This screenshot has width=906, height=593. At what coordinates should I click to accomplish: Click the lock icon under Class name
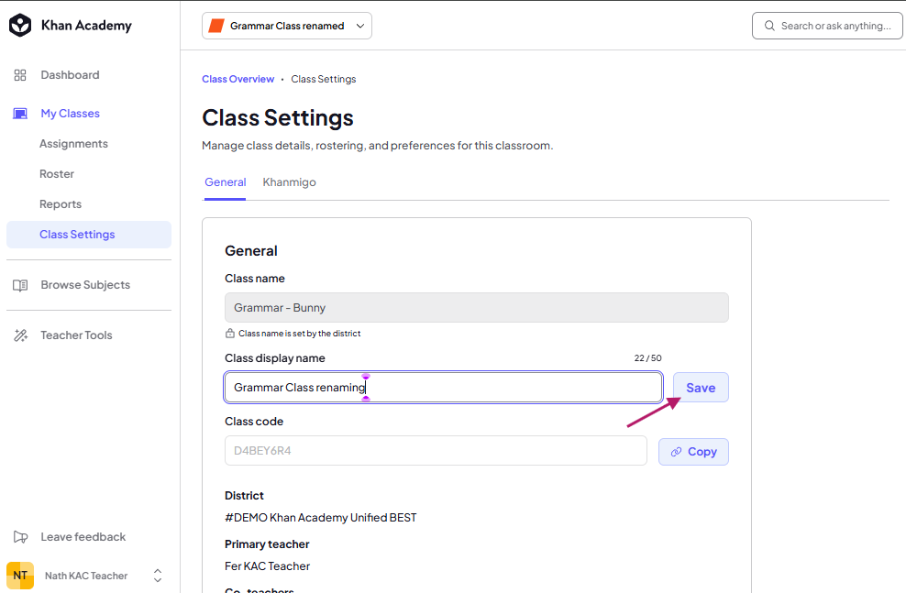pyautogui.click(x=230, y=334)
